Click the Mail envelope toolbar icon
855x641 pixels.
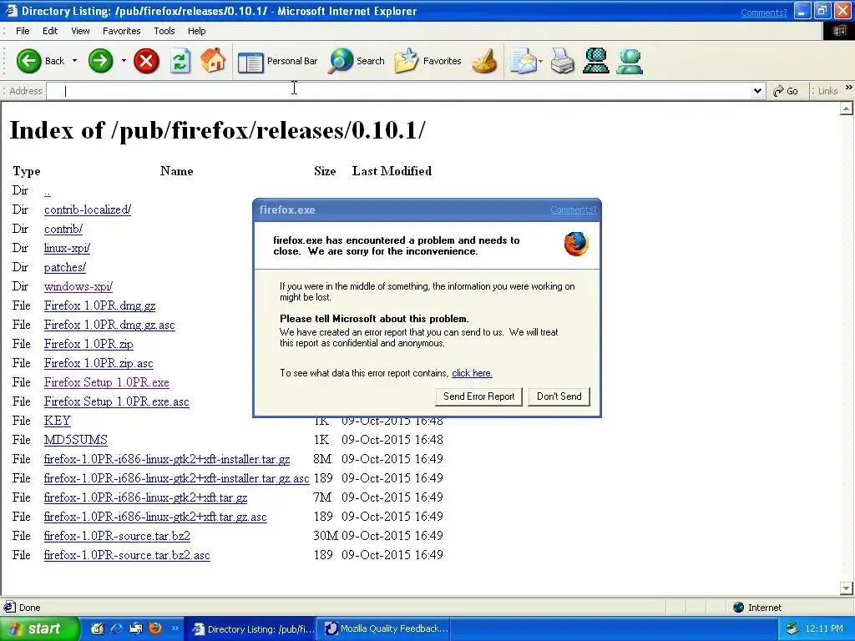pyautogui.click(x=524, y=60)
